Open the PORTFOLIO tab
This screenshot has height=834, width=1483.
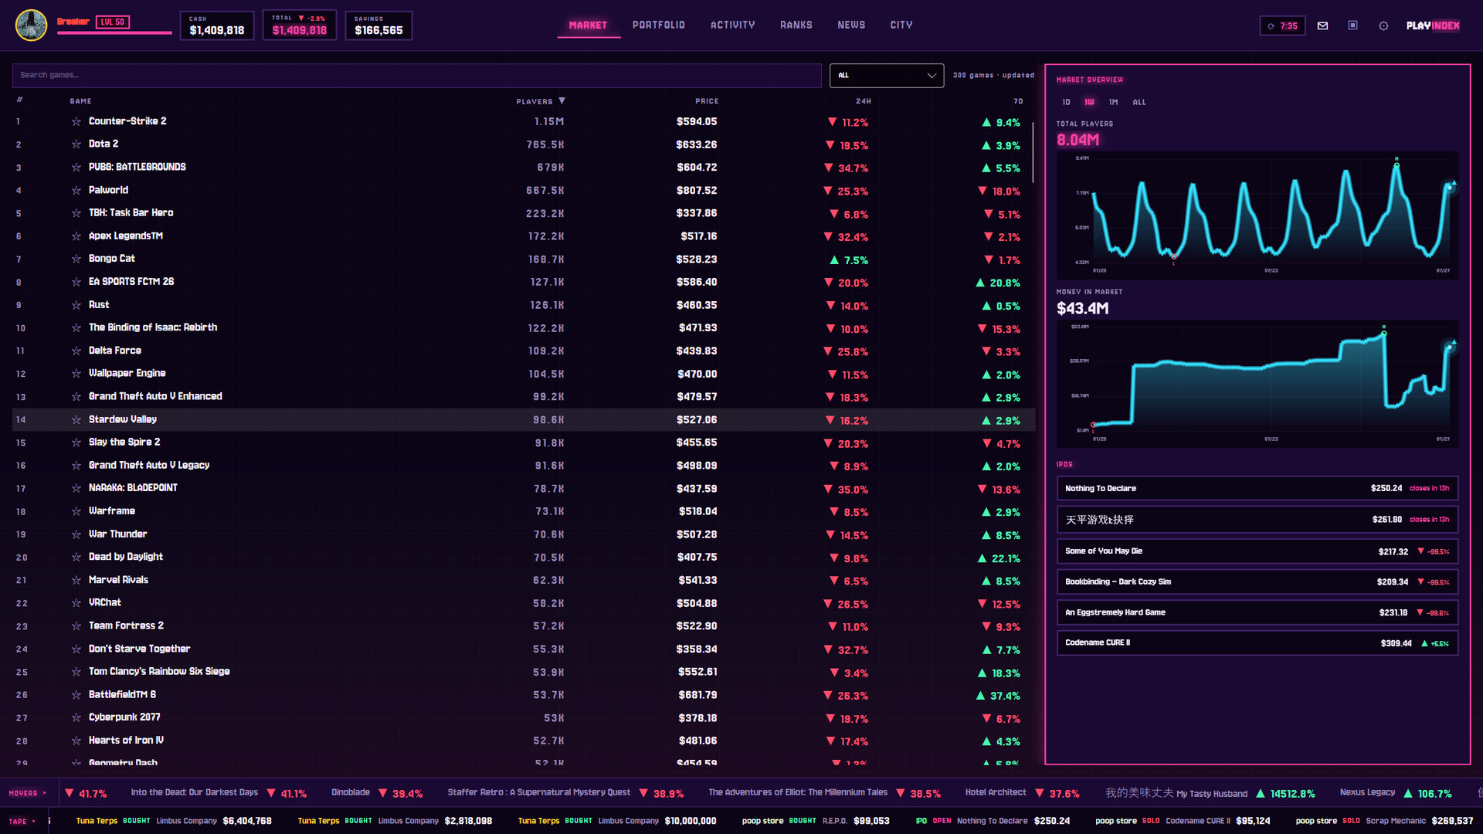tap(659, 25)
